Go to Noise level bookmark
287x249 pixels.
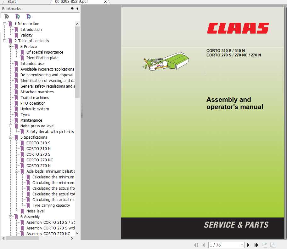point(35,211)
